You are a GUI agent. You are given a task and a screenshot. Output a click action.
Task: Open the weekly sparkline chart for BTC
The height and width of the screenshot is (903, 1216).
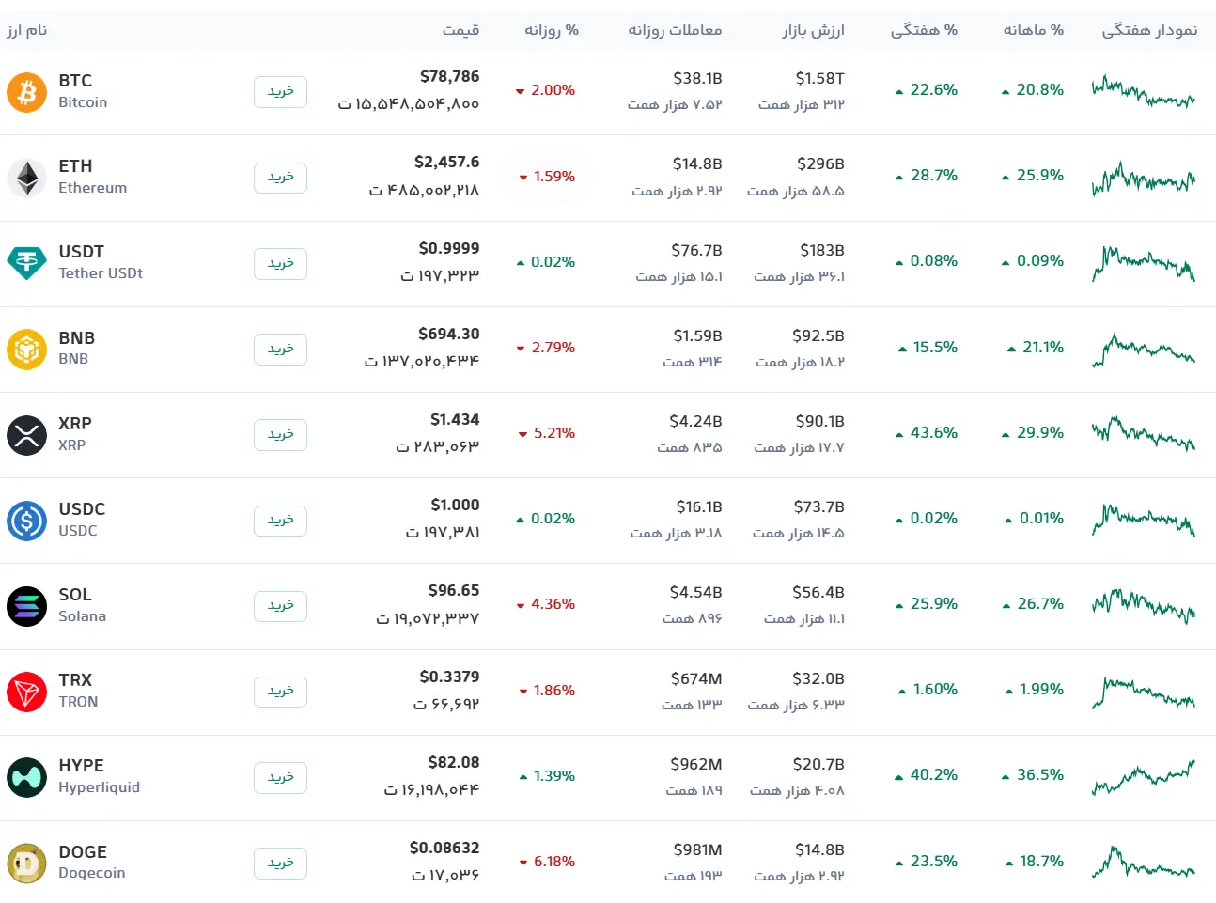point(1144,91)
